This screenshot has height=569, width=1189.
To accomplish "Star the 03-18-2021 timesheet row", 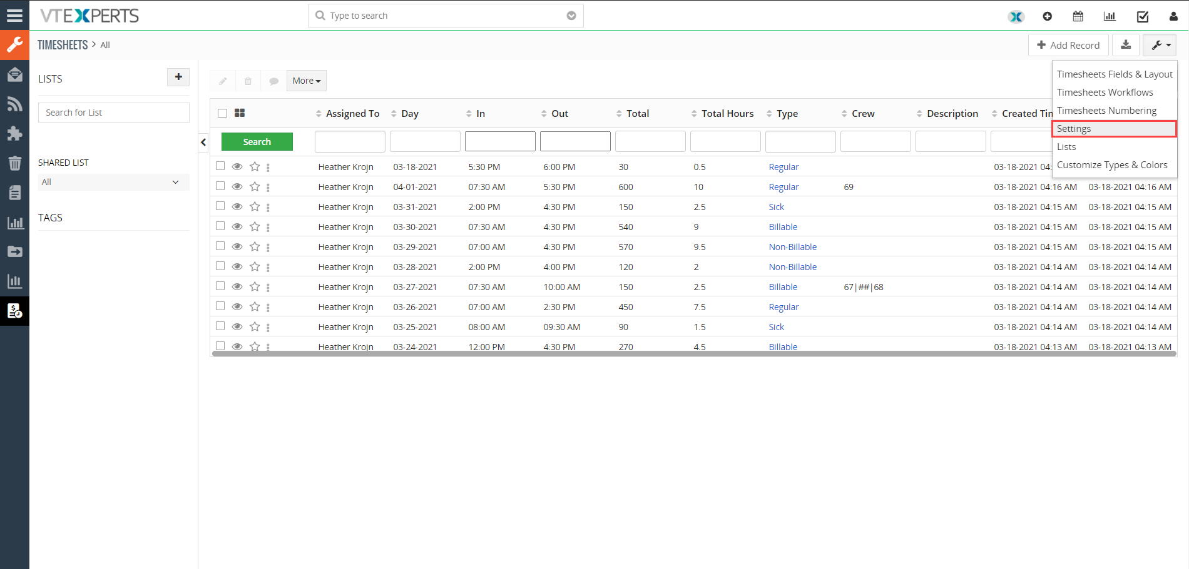I will point(255,167).
